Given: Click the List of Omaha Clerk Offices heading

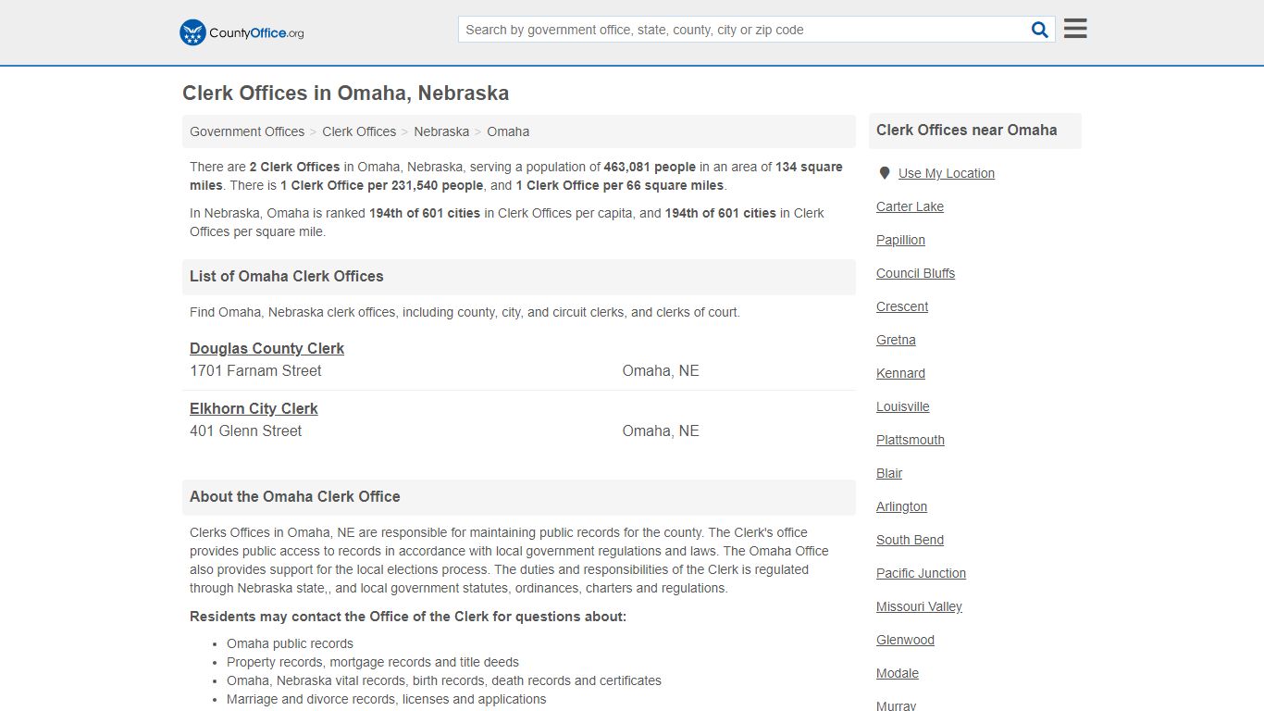Looking at the screenshot, I should tap(286, 276).
